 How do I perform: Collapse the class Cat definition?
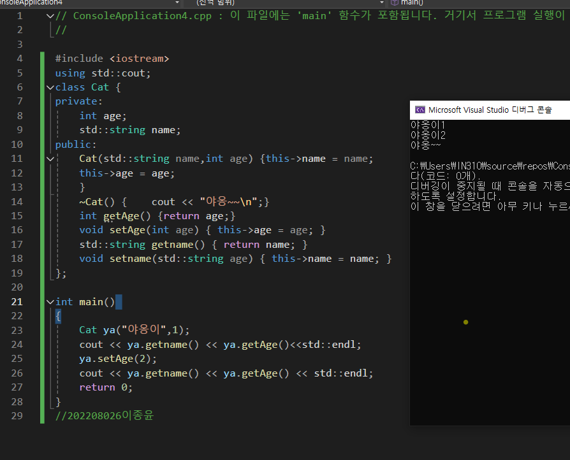tap(50, 87)
